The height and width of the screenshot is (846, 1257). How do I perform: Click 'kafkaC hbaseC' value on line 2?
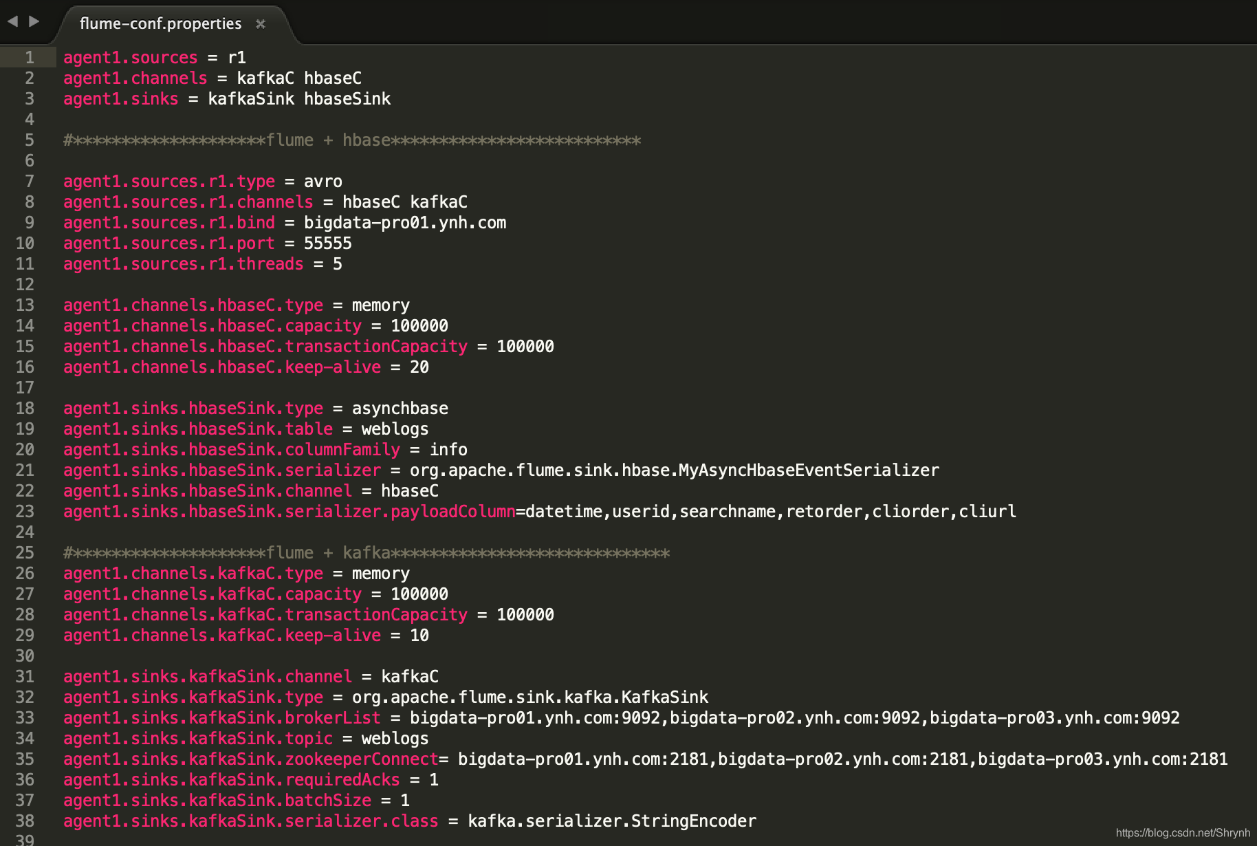click(299, 78)
